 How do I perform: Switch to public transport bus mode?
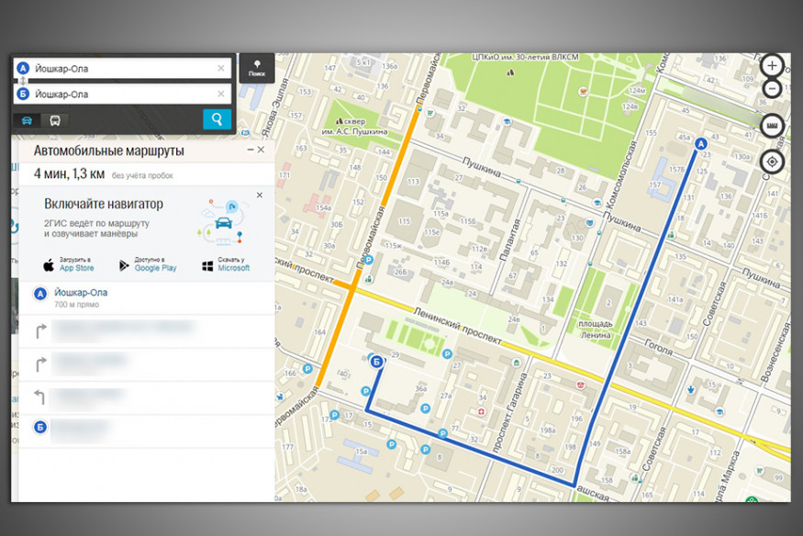point(55,120)
